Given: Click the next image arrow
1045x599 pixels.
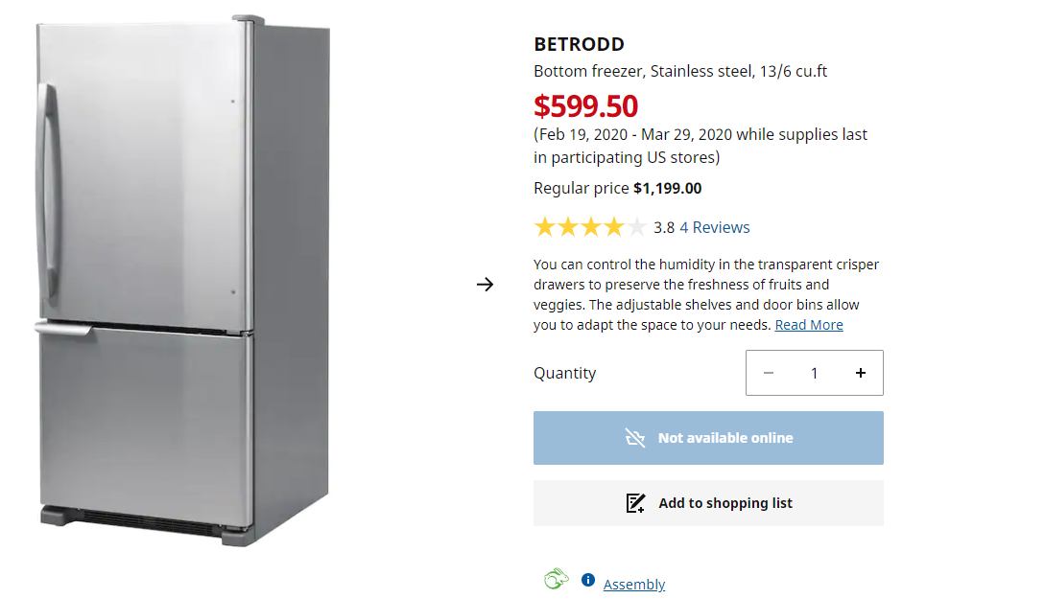Looking at the screenshot, I should point(485,284).
